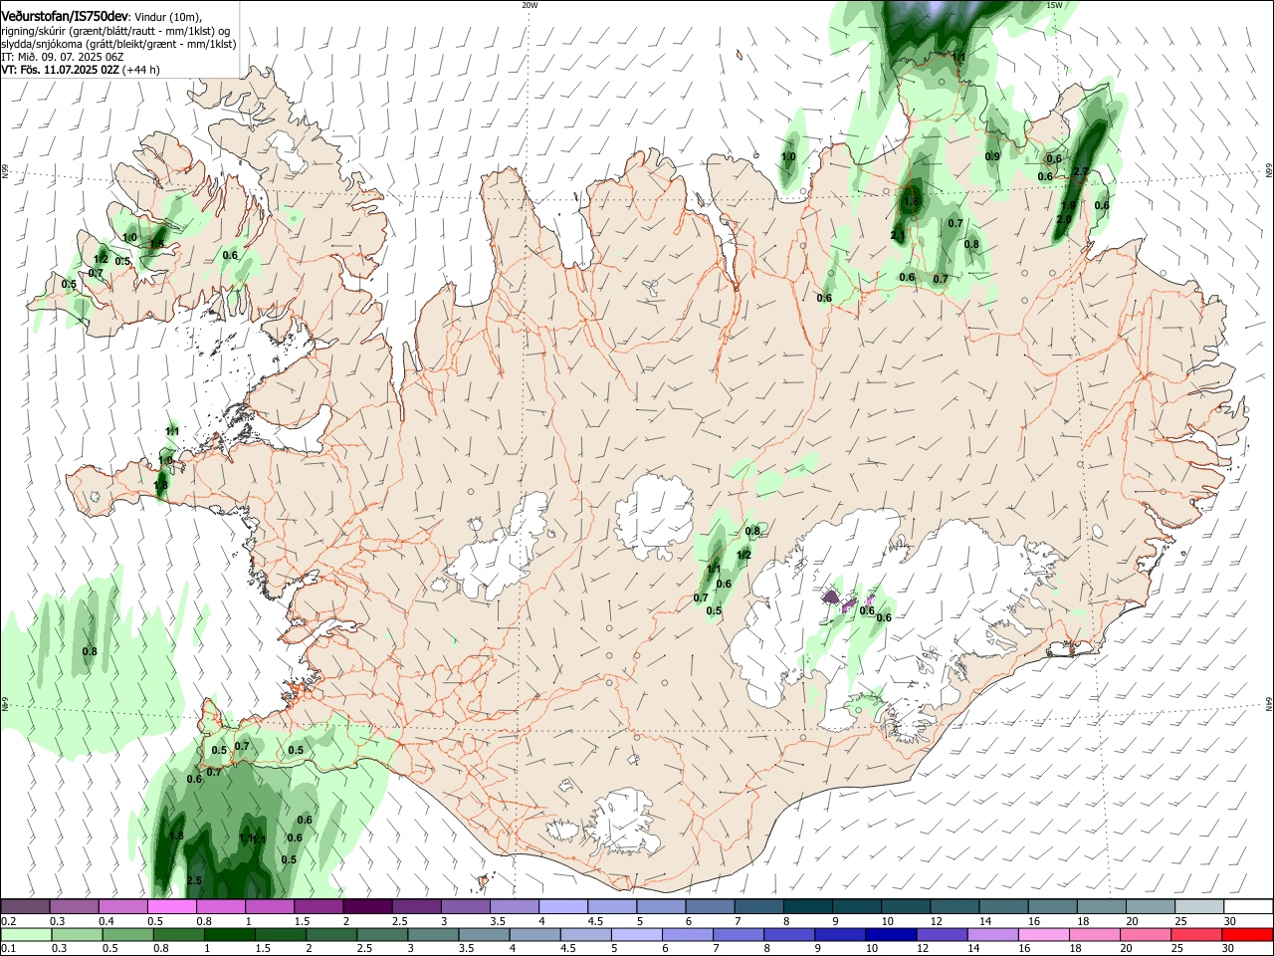The width and height of the screenshot is (1274, 956).
Task: Click the pale grey swatch labeled 25 in top legend row
Action: coord(1200,906)
